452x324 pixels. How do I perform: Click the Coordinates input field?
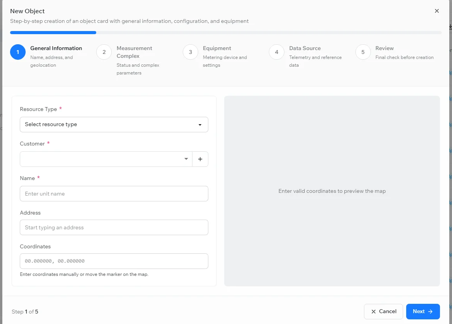114,261
